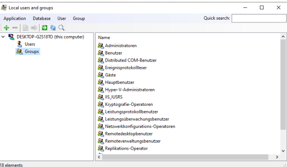The image size is (287, 167).
Task: Select DESKTOP-G2S18TO (this computer) label
Action: 51,37
